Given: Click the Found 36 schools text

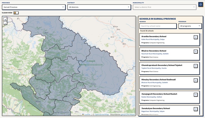Looking at the screenshot, I should click(x=147, y=31).
